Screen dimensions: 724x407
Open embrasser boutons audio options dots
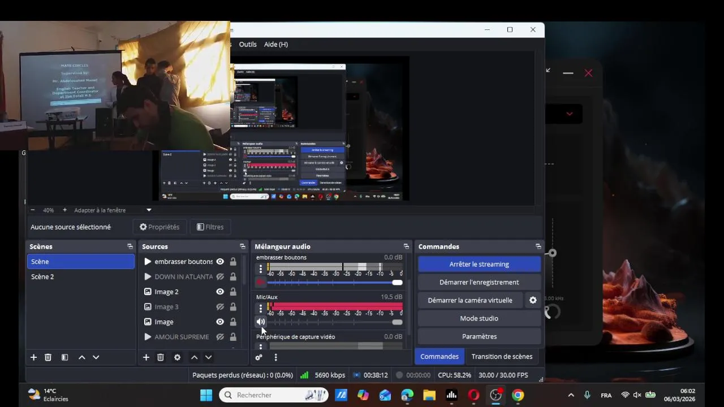pos(261,269)
